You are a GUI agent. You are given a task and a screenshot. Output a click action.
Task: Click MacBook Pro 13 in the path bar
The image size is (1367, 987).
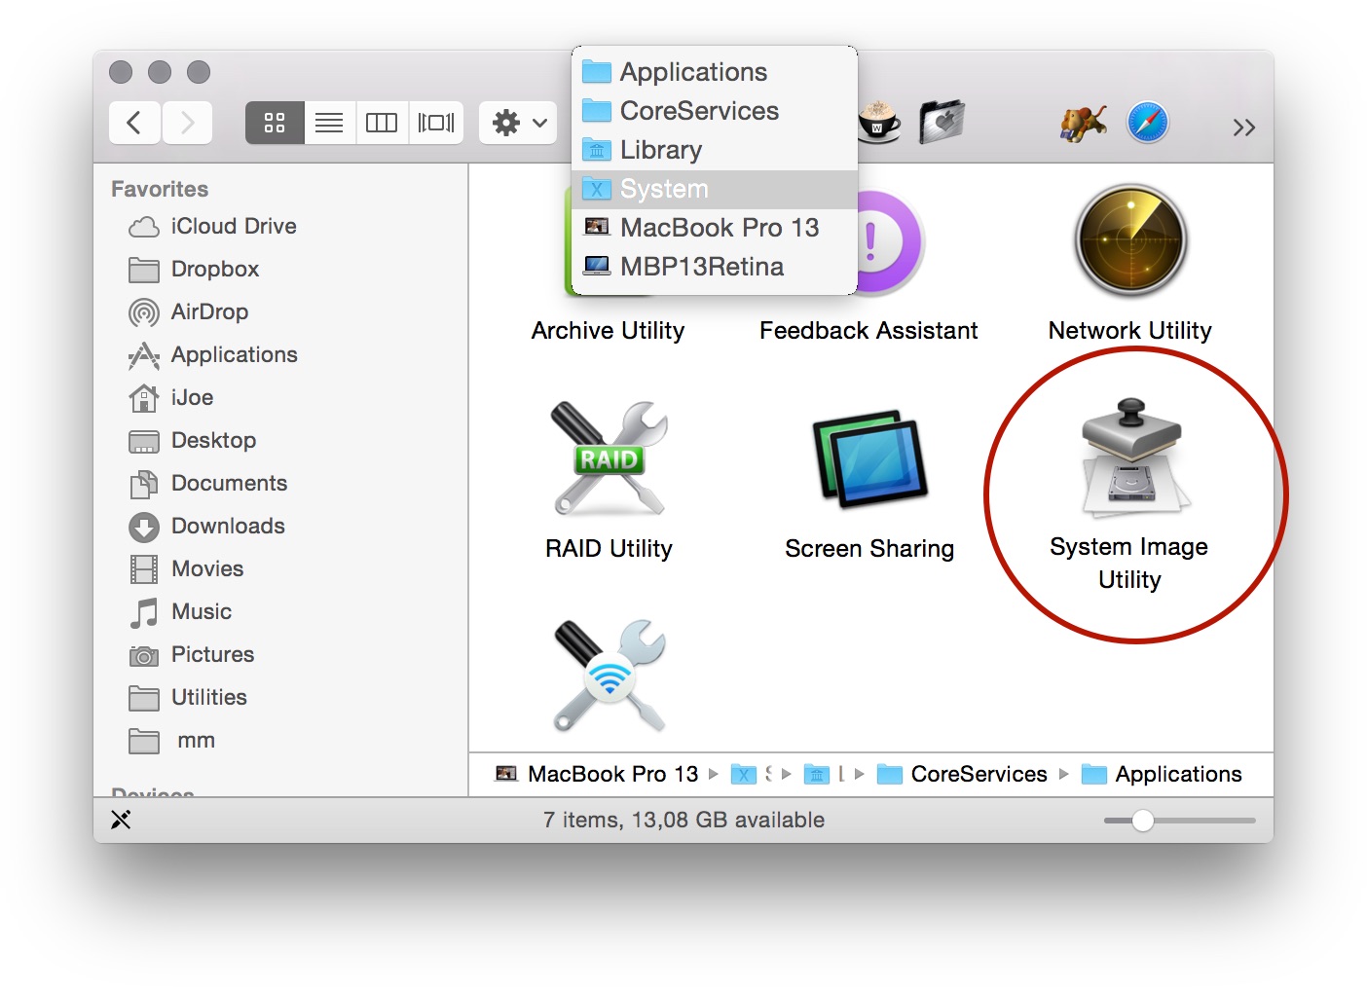coord(598,774)
